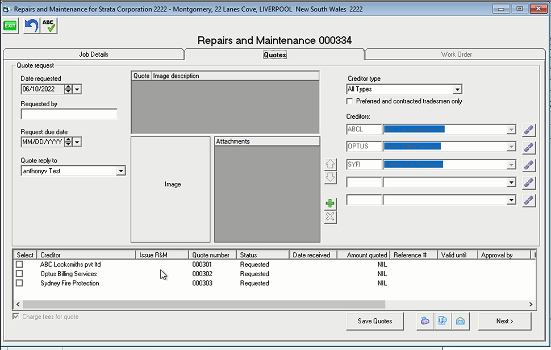This screenshot has width=551, height=350.
Task: Open the Work Order tab
Action: [x=456, y=55]
